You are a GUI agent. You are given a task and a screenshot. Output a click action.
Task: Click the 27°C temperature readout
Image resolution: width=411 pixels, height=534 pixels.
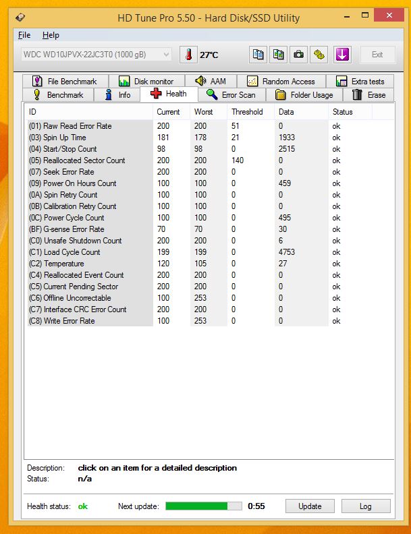pos(209,55)
